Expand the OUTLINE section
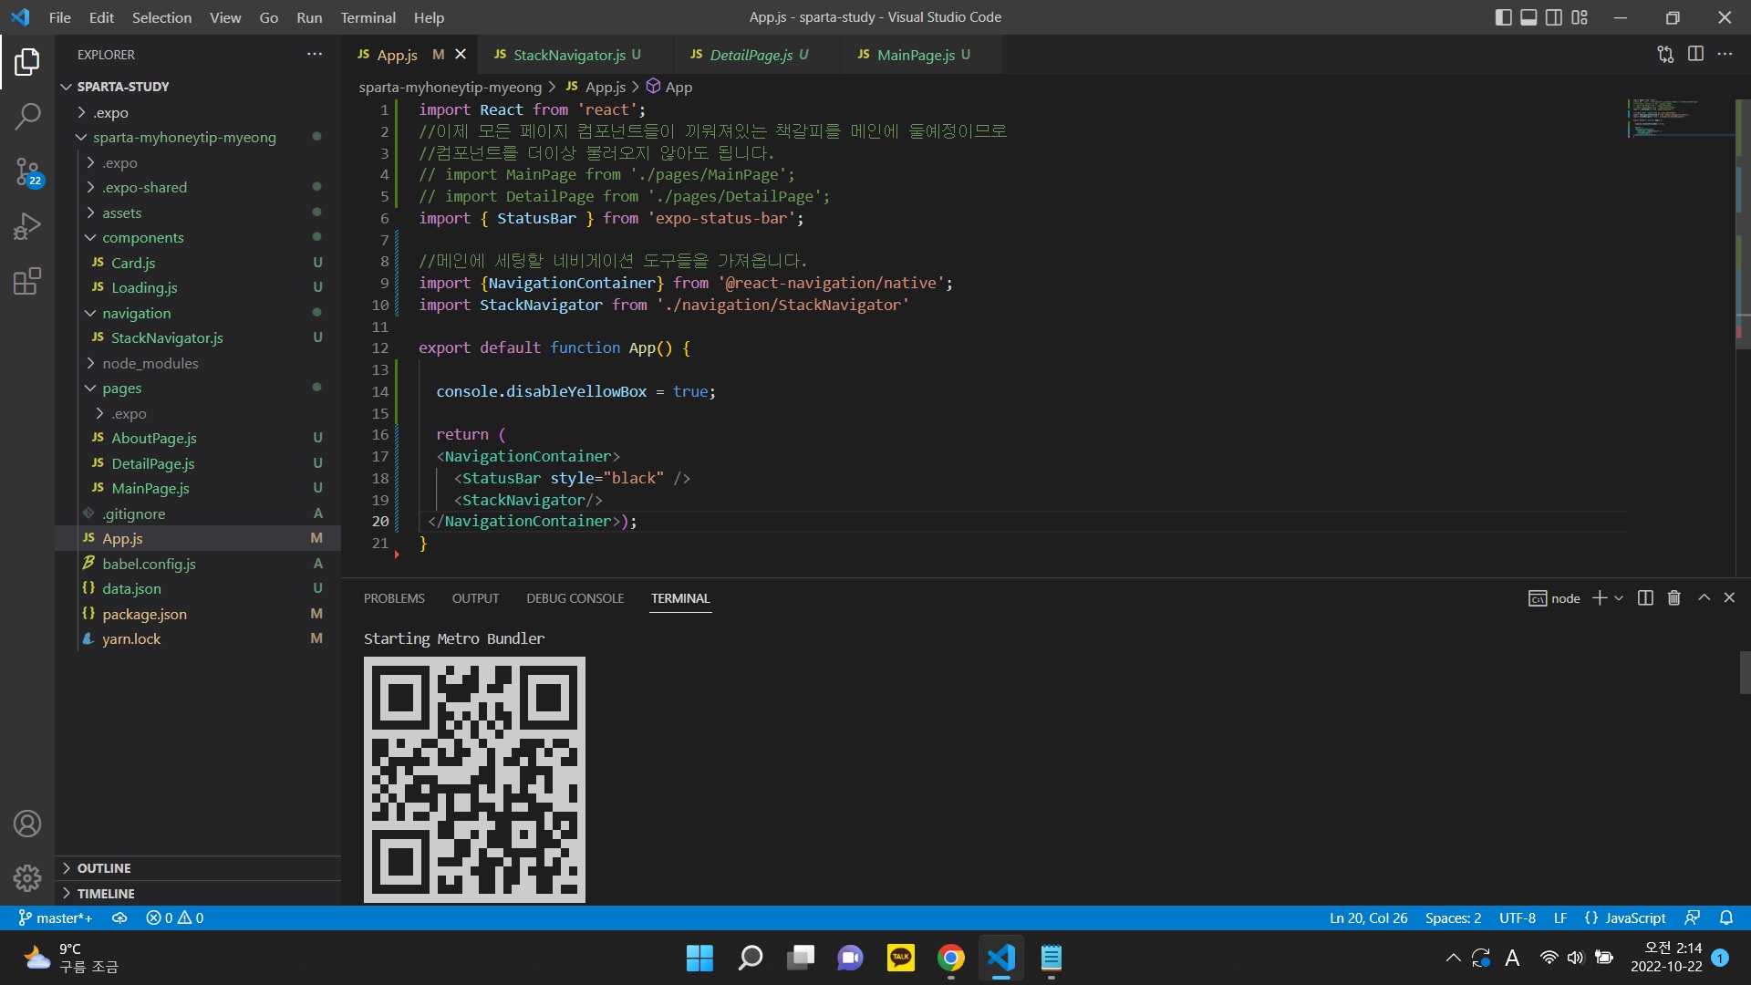This screenshot has height=985, width=1751. pyautogui.click(x=198, y=868)
